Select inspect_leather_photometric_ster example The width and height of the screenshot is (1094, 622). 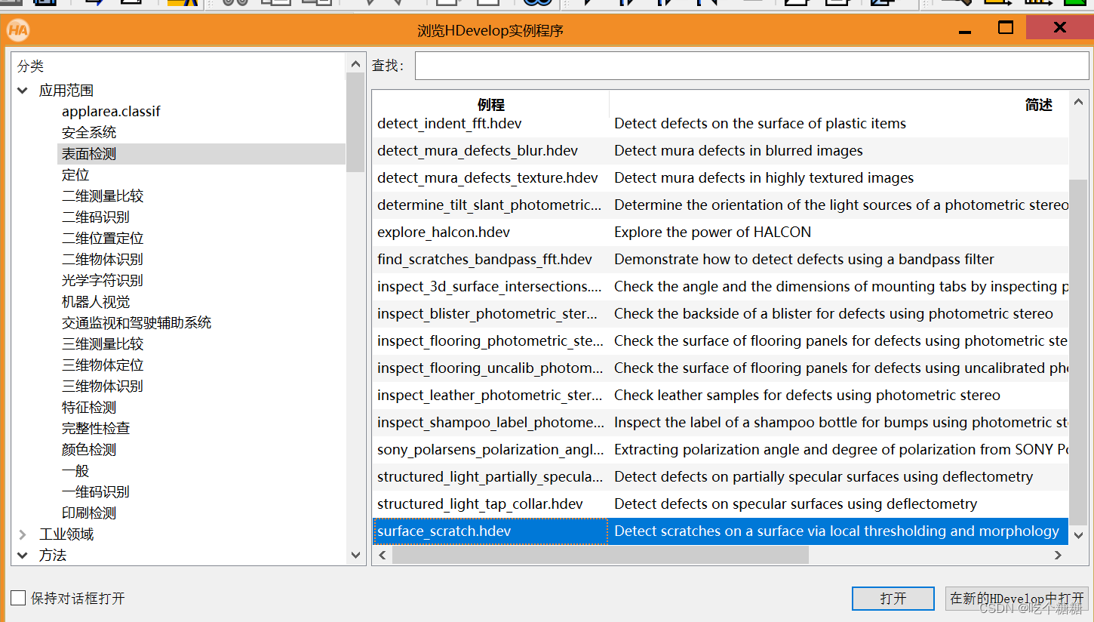(x=490, y=396)
